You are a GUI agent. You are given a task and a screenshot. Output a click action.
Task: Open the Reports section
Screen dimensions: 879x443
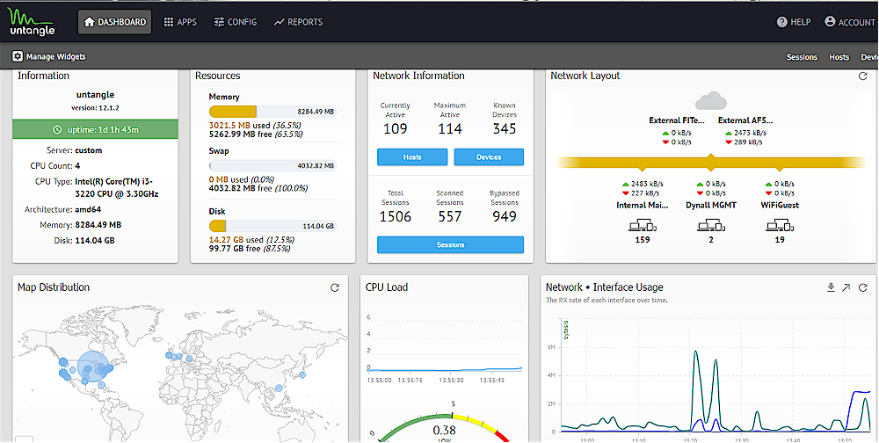[298, 23]
